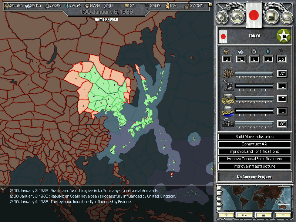Click the industry factory icon beside the first bar
This screenshot has width=296, height=222.
pyautogui.click(x=226, y=73)
